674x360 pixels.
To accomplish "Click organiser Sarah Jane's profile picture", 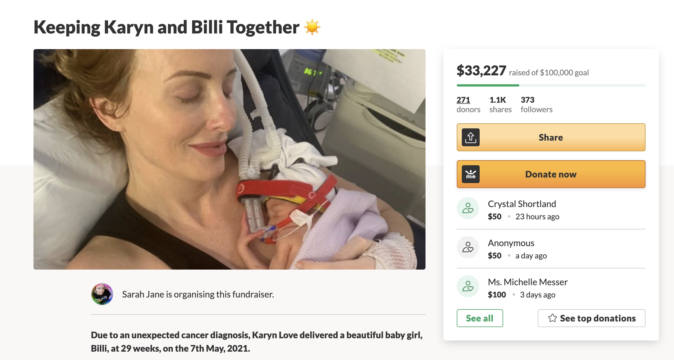I will tap(102, 294).
